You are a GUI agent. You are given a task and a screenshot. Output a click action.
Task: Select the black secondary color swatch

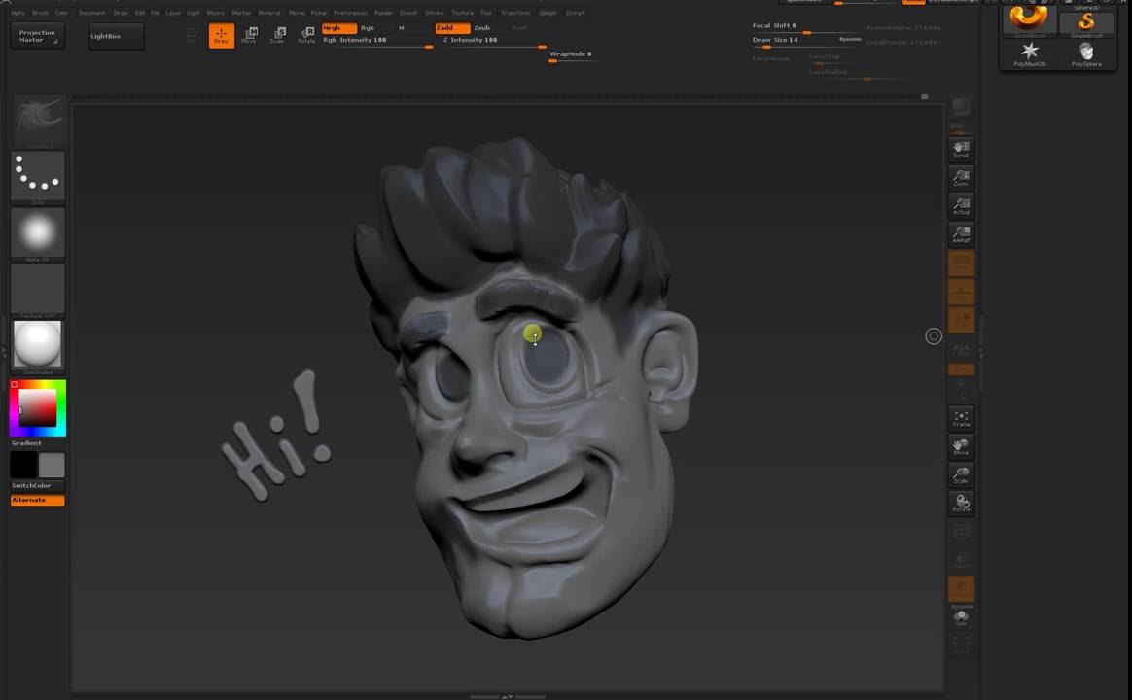(23, 464)
